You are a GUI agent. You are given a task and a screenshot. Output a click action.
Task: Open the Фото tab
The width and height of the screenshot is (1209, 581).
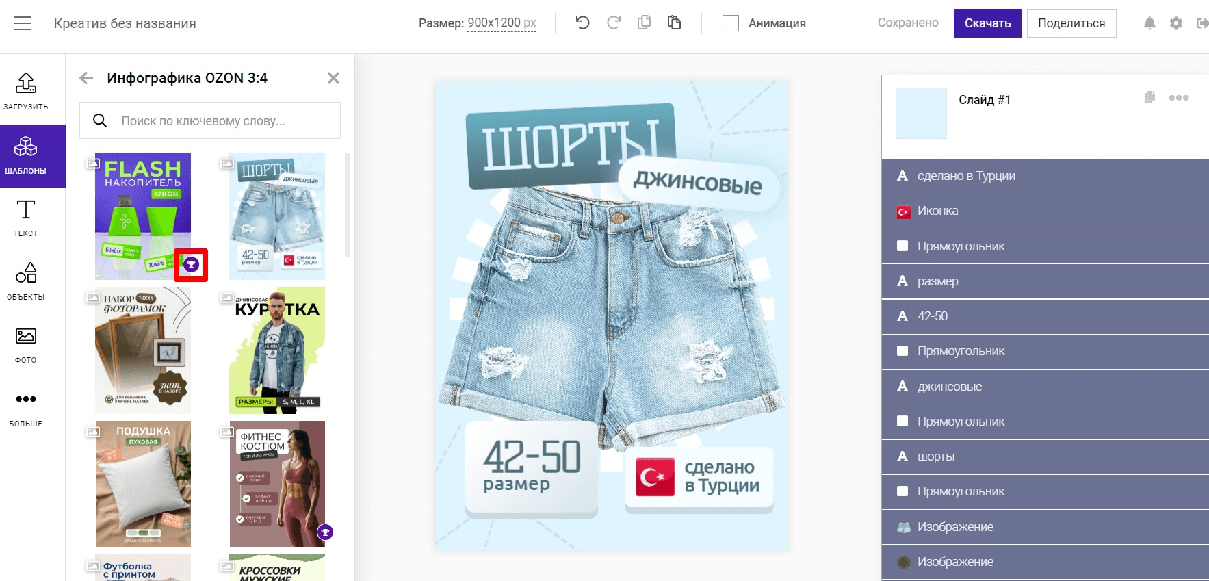(x=26, y=345)
